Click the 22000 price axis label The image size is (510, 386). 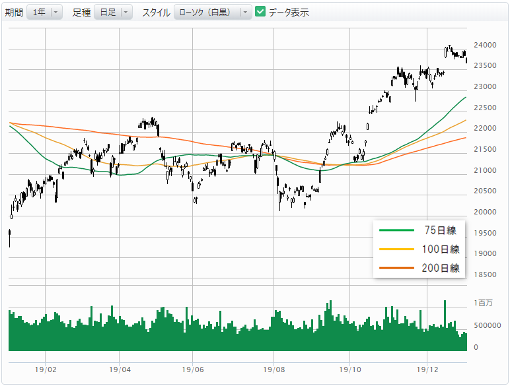(485, 129)
